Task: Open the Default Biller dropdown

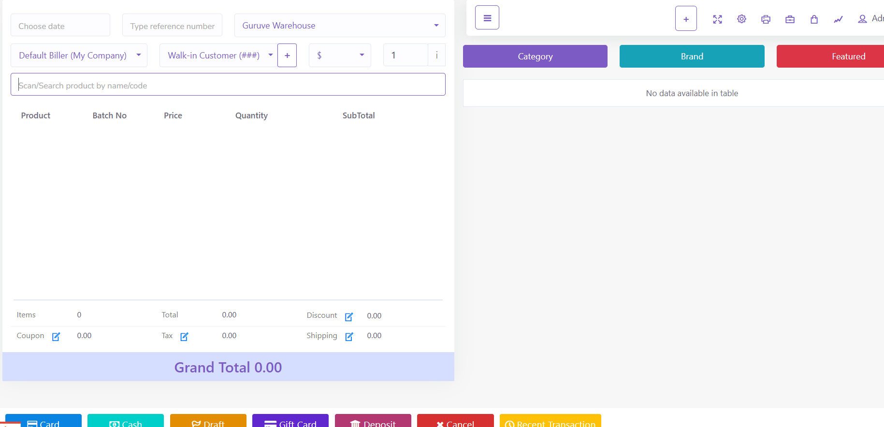Action: (x=79, y=56)
